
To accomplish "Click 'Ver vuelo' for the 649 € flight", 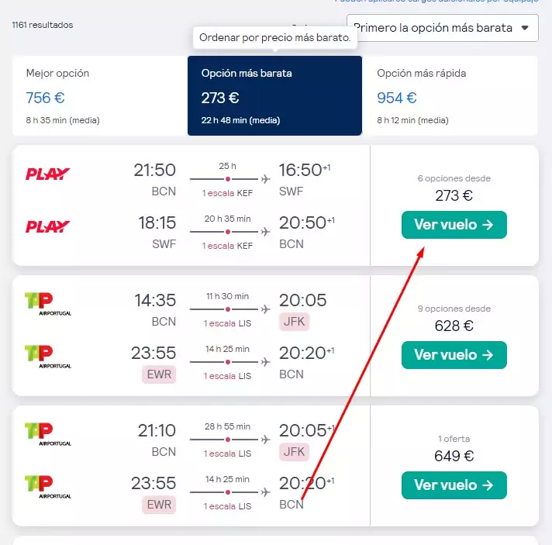I will coord(454,485).
